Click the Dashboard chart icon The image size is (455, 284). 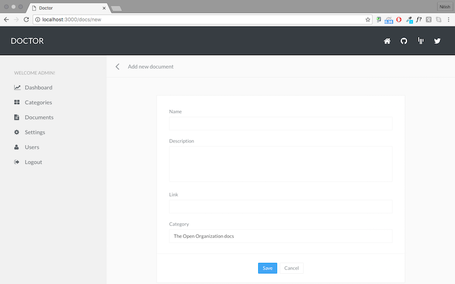[x=17, y=87]
